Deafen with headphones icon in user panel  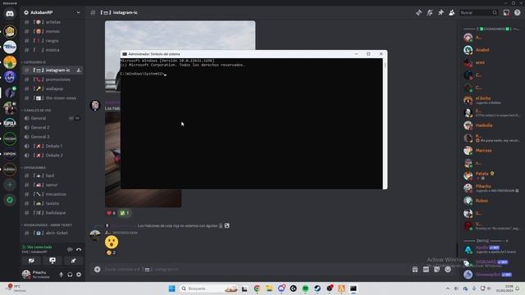coord(70,275)
